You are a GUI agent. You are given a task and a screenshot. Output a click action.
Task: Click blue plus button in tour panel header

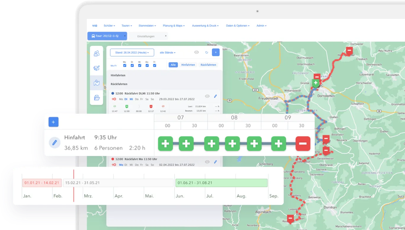[x=216, y=52]
